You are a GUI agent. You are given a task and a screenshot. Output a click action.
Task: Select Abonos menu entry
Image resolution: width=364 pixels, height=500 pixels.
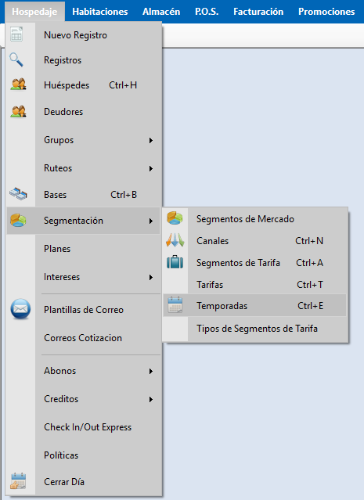coord(83,371)
